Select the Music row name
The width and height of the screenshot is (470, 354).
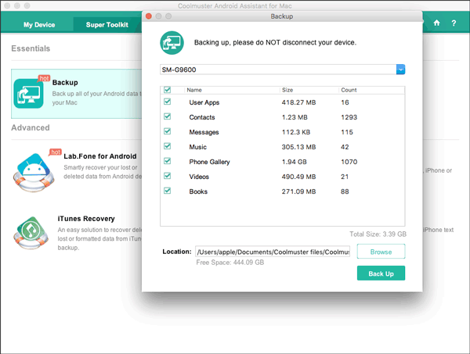[198, 147]
